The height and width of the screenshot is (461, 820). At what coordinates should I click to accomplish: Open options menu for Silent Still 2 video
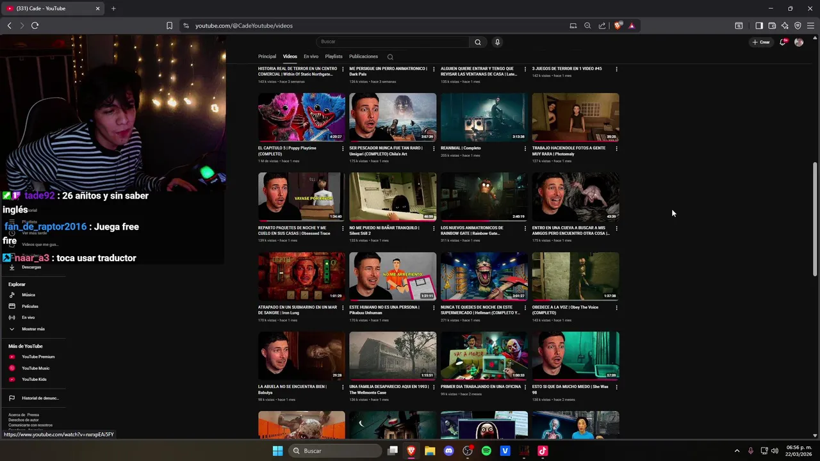[434, 228]
